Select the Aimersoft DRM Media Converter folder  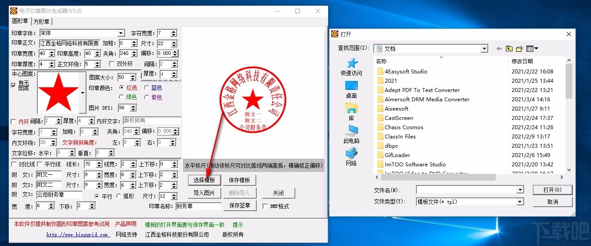pos(423,99)
